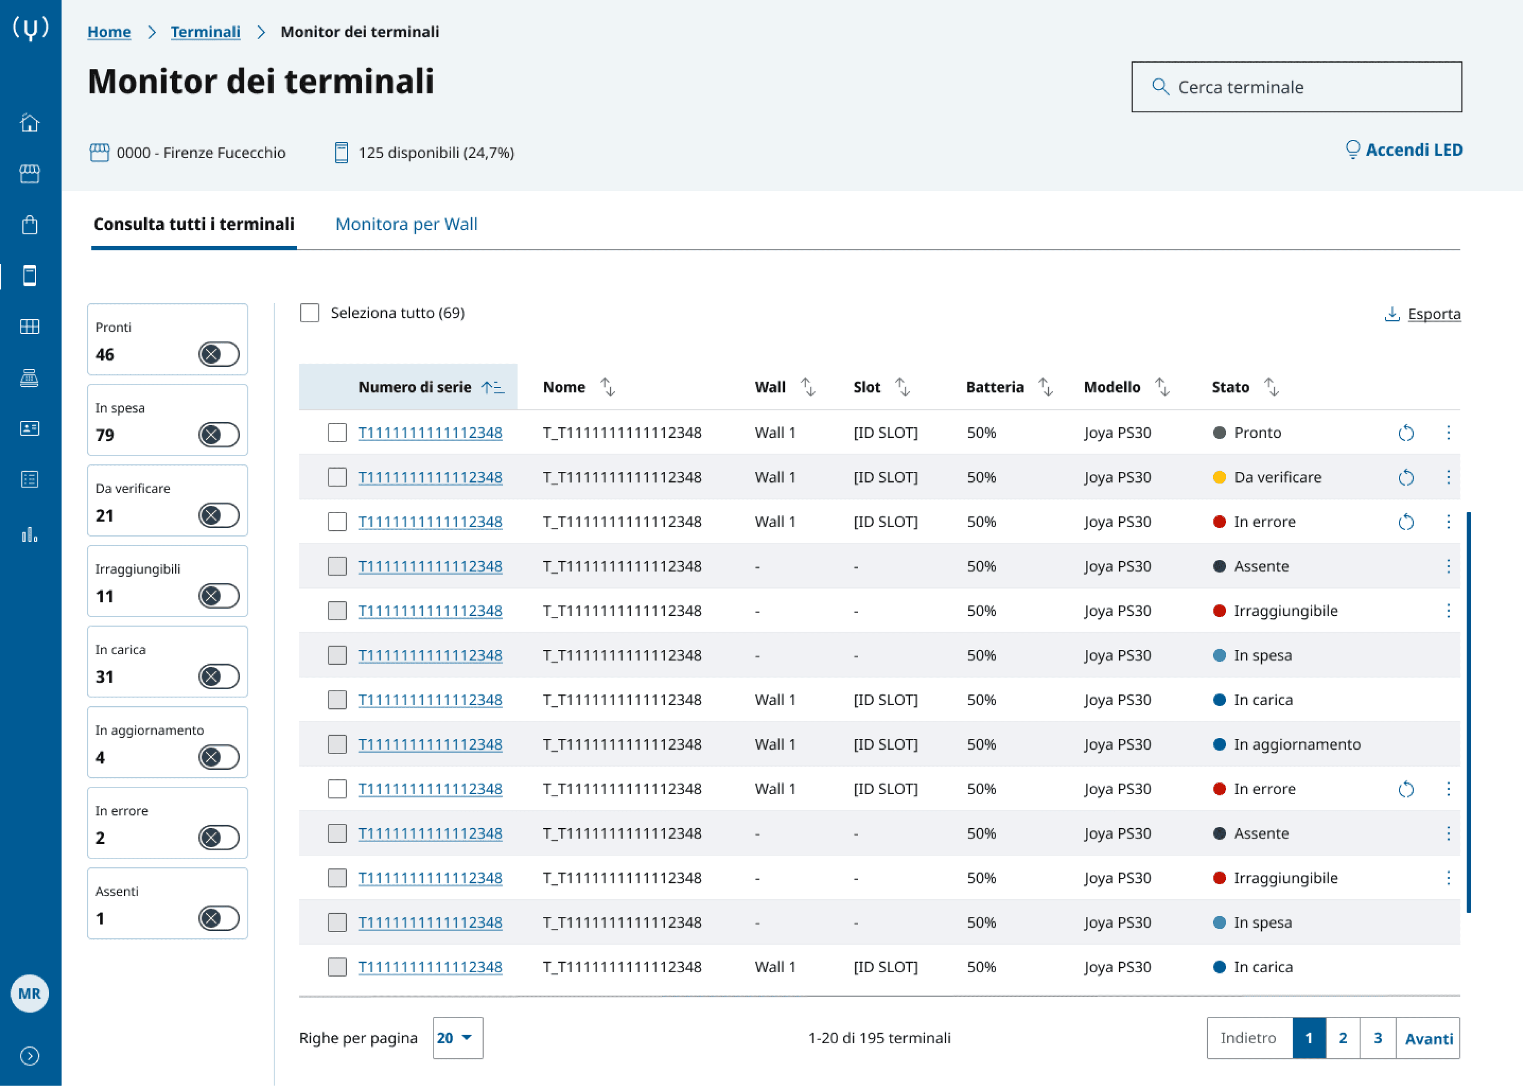Image resolution: width=1523 pixels, height=1086 pixels.
Task: Expand sidebar with bottom arrow icon
Action: [x=30, y=1055]
